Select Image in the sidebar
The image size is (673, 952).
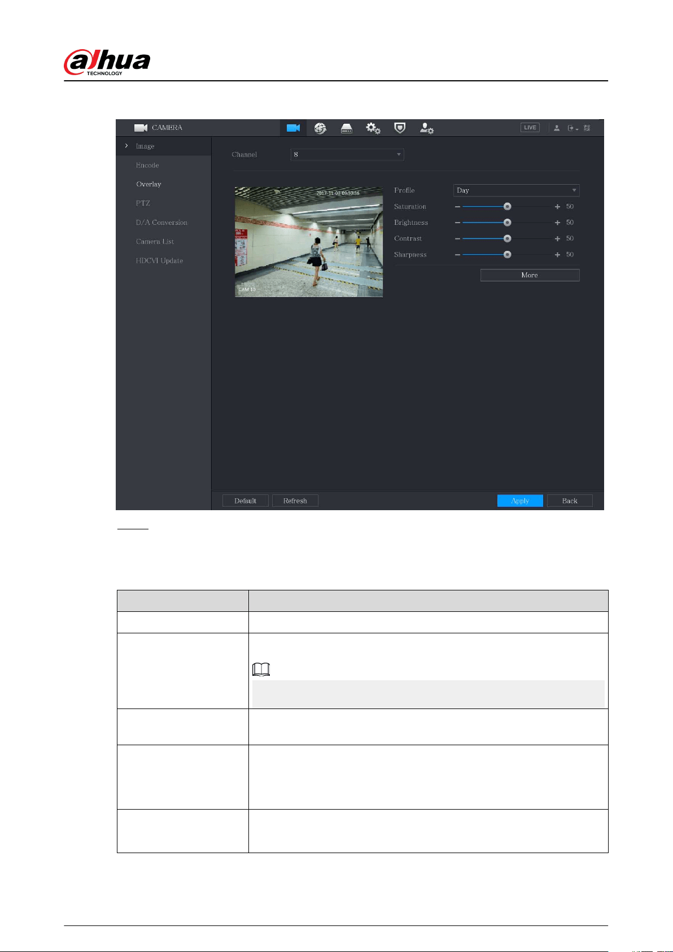point(163,146)
